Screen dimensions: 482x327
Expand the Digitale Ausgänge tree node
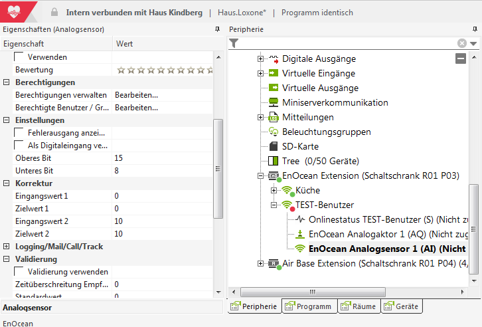[260, 58]
